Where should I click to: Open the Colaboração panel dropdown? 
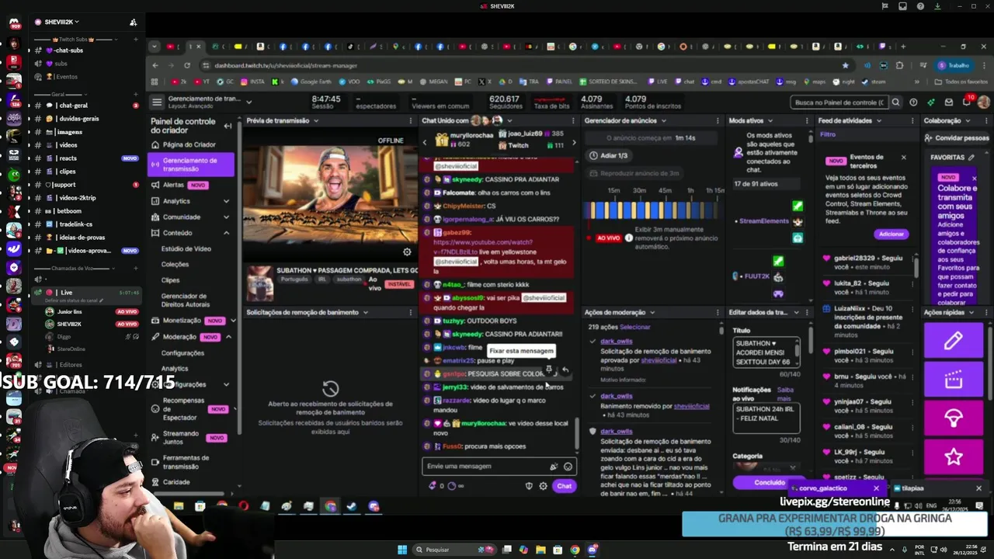pos(968,120)
